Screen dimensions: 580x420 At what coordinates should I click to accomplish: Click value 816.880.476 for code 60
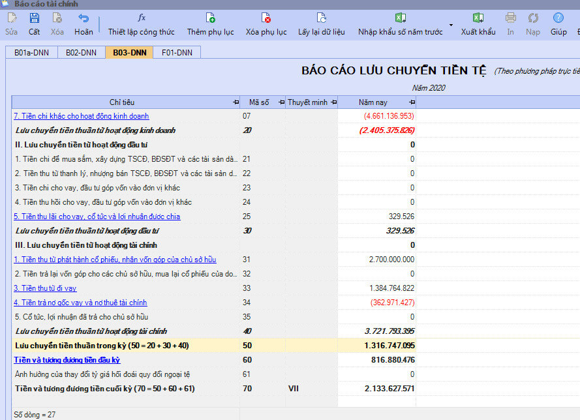[393, 360]
